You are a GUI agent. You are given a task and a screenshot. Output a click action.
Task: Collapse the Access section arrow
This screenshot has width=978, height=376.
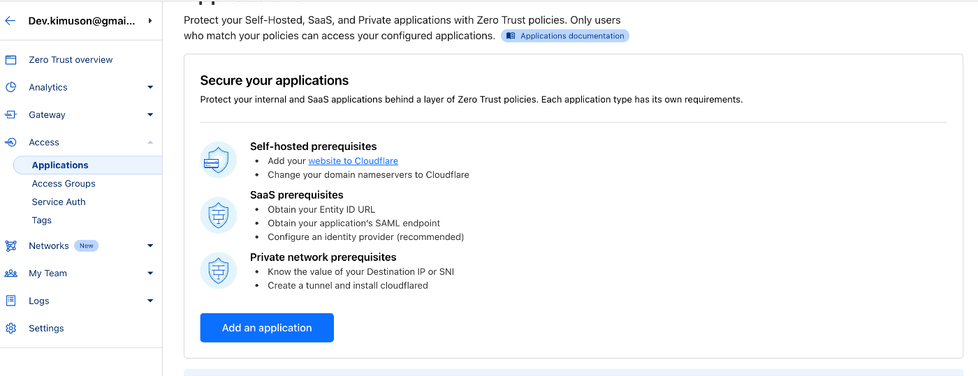click(150, 142)
